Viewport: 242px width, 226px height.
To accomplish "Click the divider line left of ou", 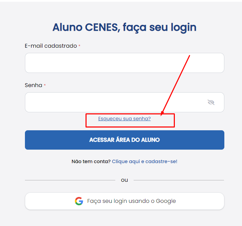I will pyautogui.click(x=70, y=180).
